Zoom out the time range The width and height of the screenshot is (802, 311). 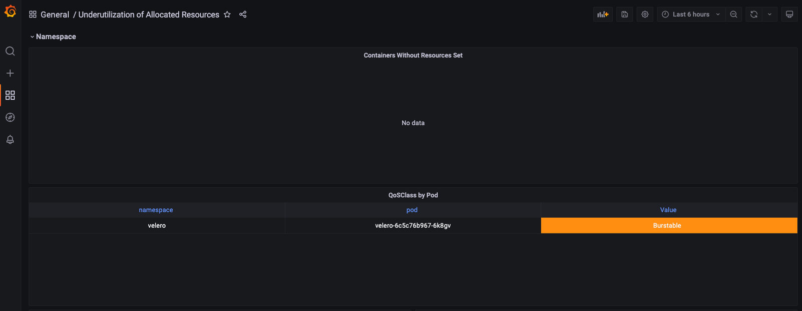tap(733, 14)
